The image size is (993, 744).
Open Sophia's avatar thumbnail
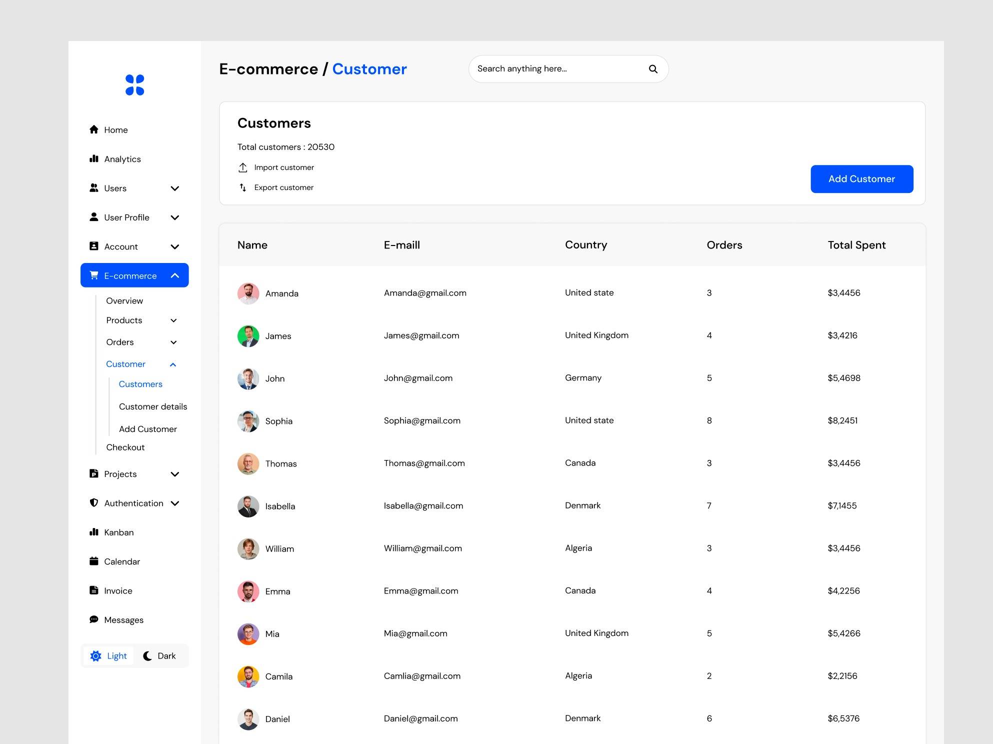pos(248,421)
